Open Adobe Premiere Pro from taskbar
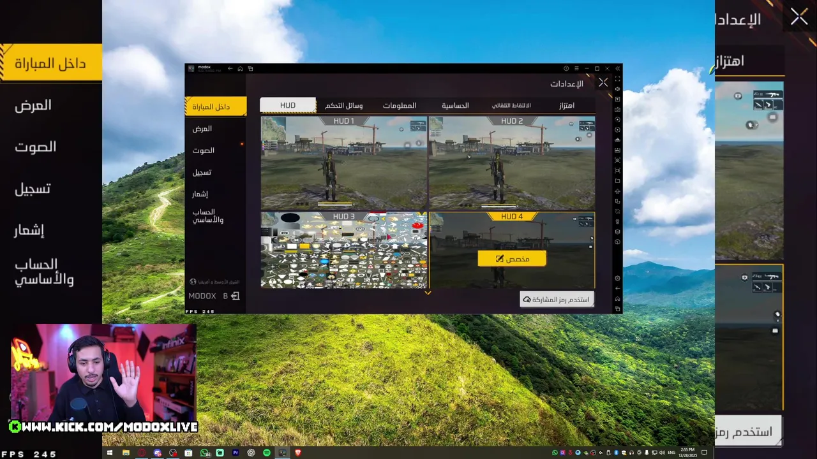The width and height of the screenshot is (817, 459). tap(236, 453)
